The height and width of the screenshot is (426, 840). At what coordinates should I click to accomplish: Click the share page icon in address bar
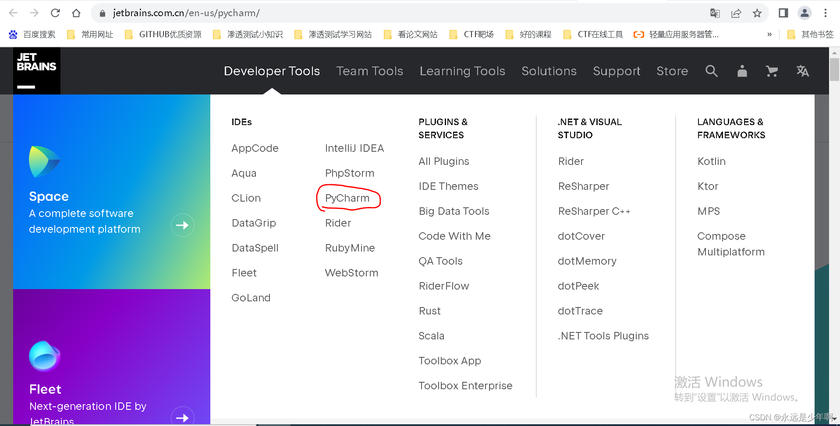(x=736, y=13)
